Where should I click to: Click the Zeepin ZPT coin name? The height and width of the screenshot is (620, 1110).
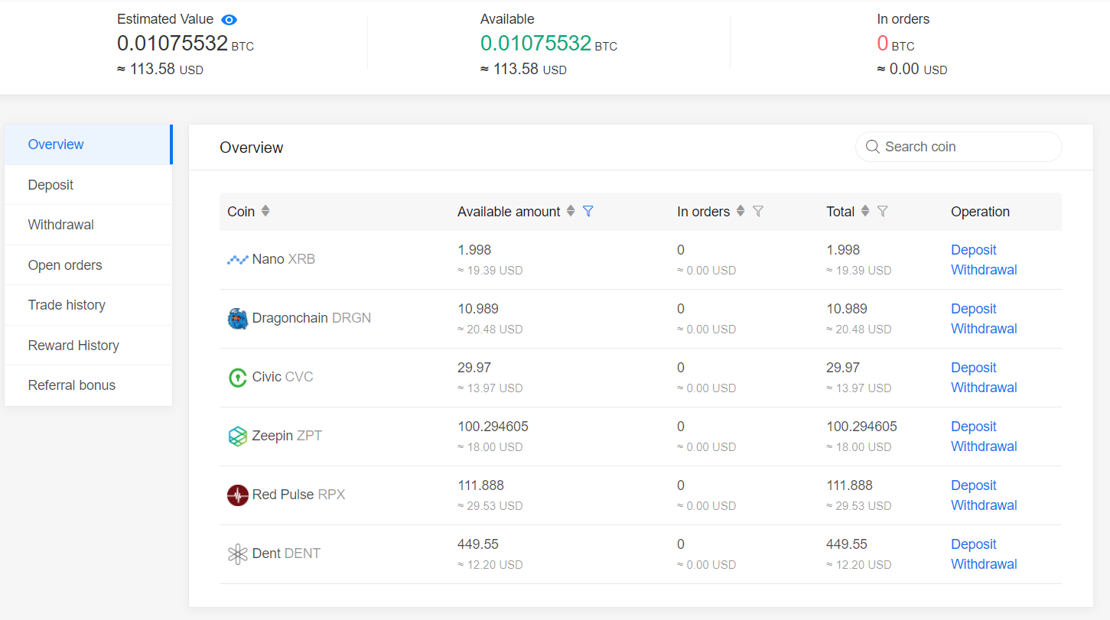click(287, 436)
